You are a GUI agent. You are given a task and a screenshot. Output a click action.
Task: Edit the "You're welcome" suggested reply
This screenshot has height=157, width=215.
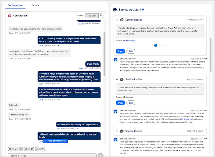pyautogui.click(x=131, y=103)
